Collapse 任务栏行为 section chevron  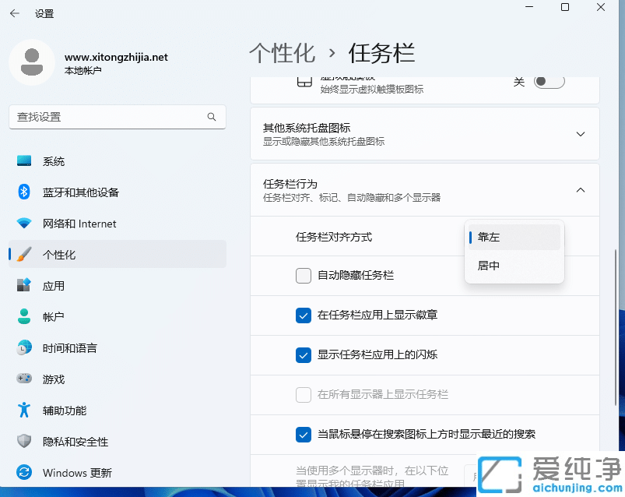tap(581, 190)
